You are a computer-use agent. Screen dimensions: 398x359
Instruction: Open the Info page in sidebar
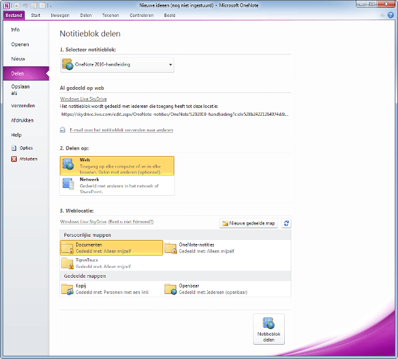click(x=15, y=30)
